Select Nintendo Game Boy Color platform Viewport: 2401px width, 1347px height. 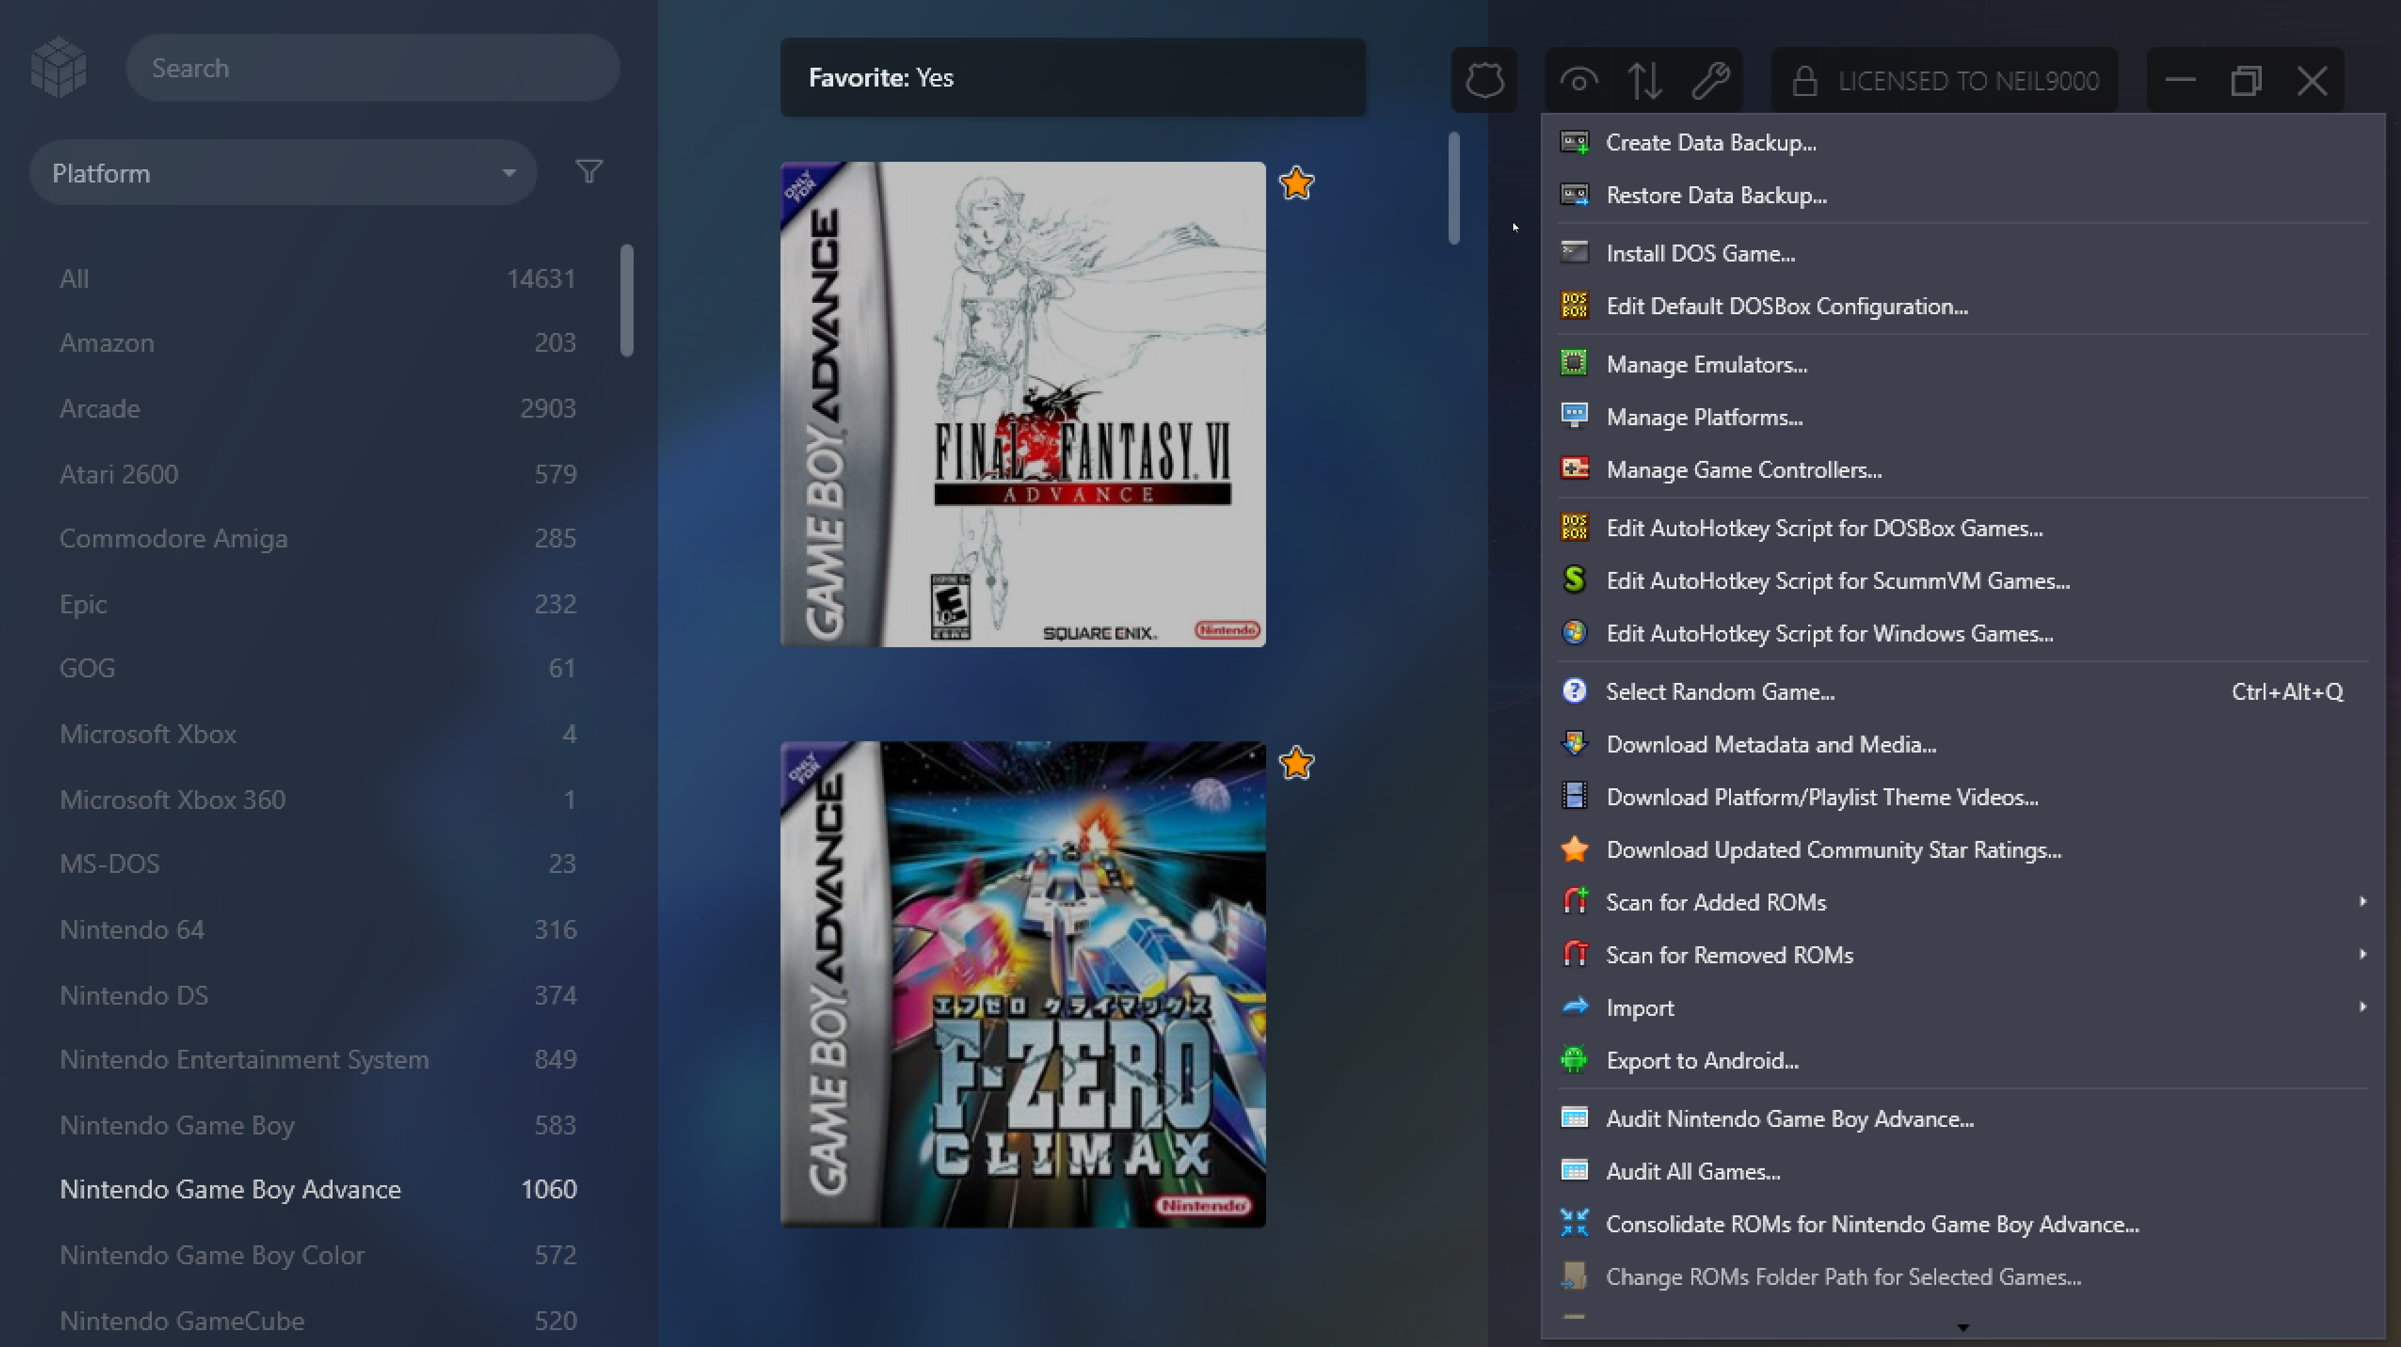318,1255
